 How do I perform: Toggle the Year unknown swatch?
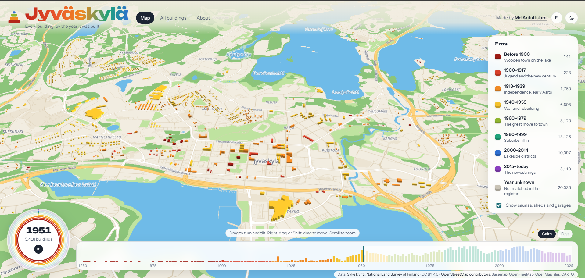click(498, 188)
